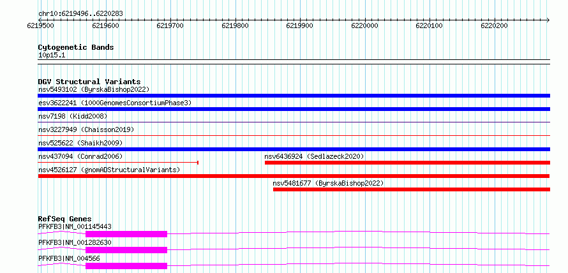Click the nsv7198 (Kidd2008) label
Screen dimensions: 568x273
[x=73, y=116]
